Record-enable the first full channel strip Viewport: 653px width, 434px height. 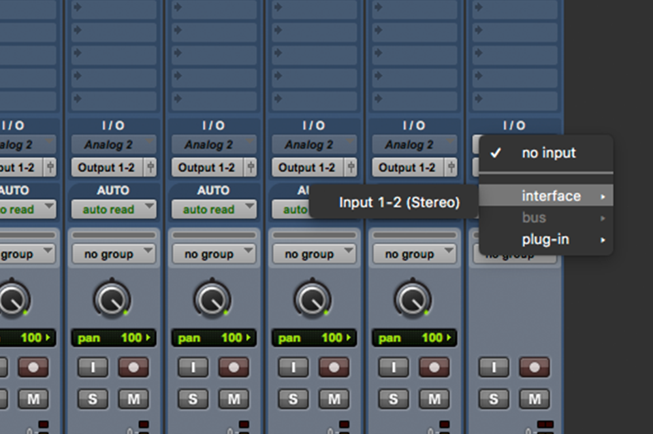[133, 367]
